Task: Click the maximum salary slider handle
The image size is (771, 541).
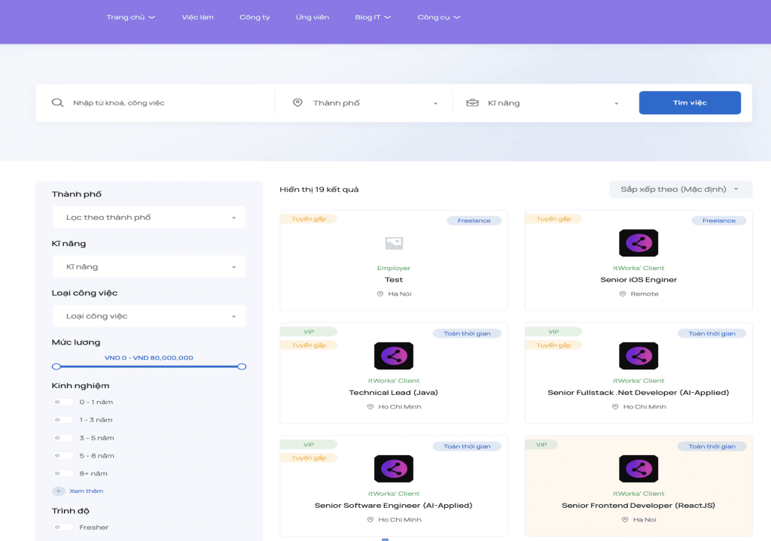Action: pyautogui.click(x=242, y=366)
